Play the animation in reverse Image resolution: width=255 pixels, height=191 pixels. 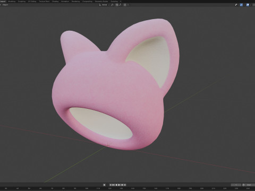116,185
